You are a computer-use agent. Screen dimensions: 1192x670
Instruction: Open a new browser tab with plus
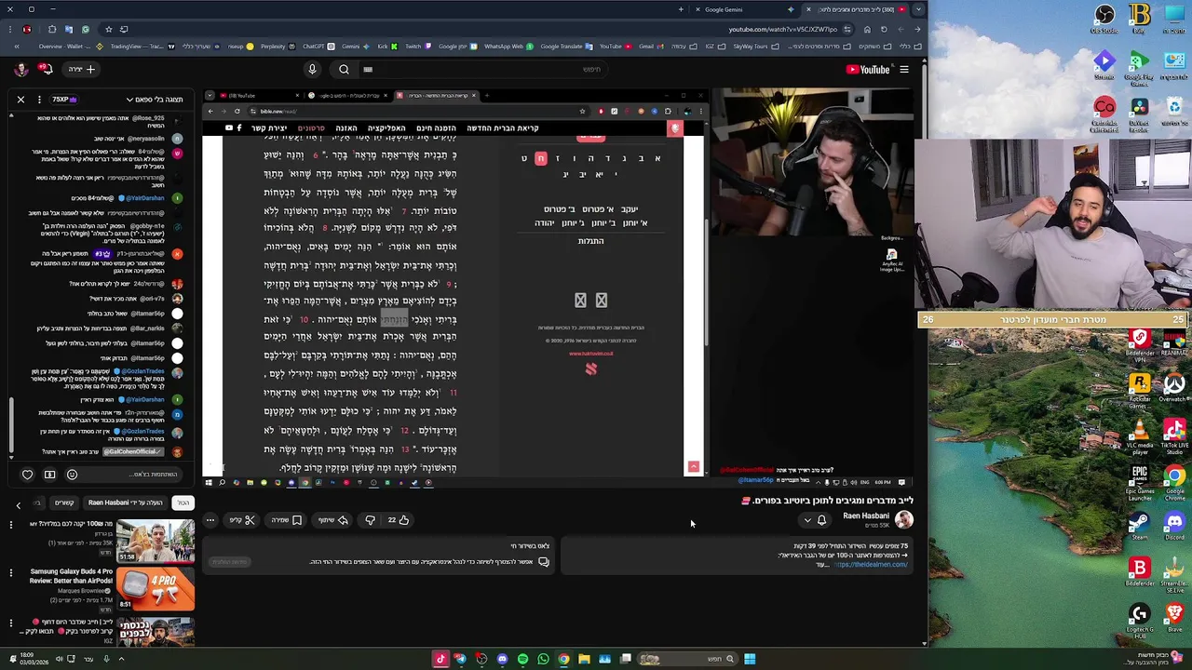tap(682, 9)
